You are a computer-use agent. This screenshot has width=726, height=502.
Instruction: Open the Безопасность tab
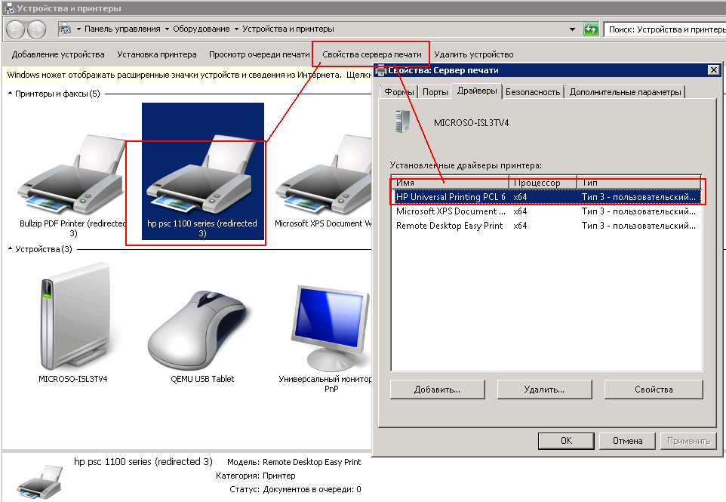click(533, 91)
